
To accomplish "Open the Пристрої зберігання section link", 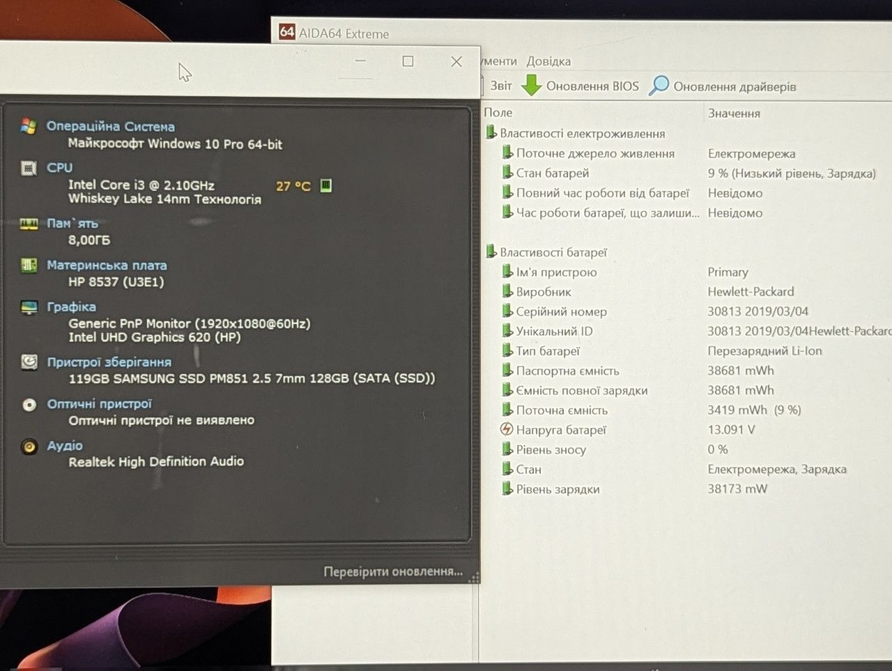I will (x=109, y=362).
